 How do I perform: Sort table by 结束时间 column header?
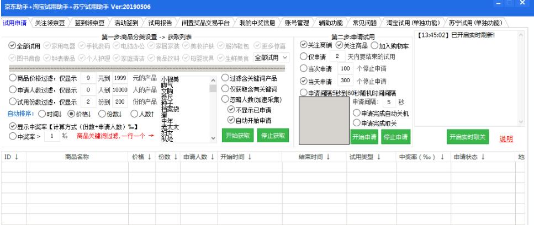point(314,157)
